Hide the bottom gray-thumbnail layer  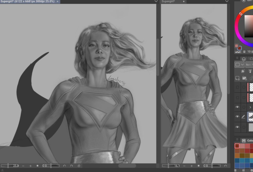[x=237, y=127]
